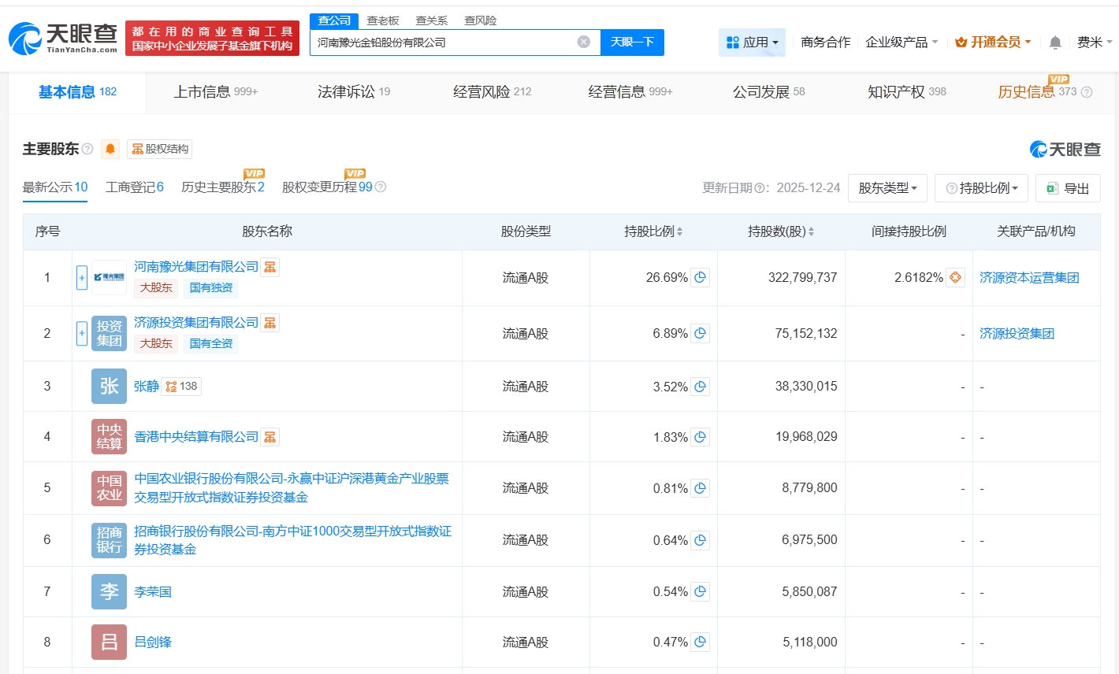Clear the search box text

(x=583, y=42)
